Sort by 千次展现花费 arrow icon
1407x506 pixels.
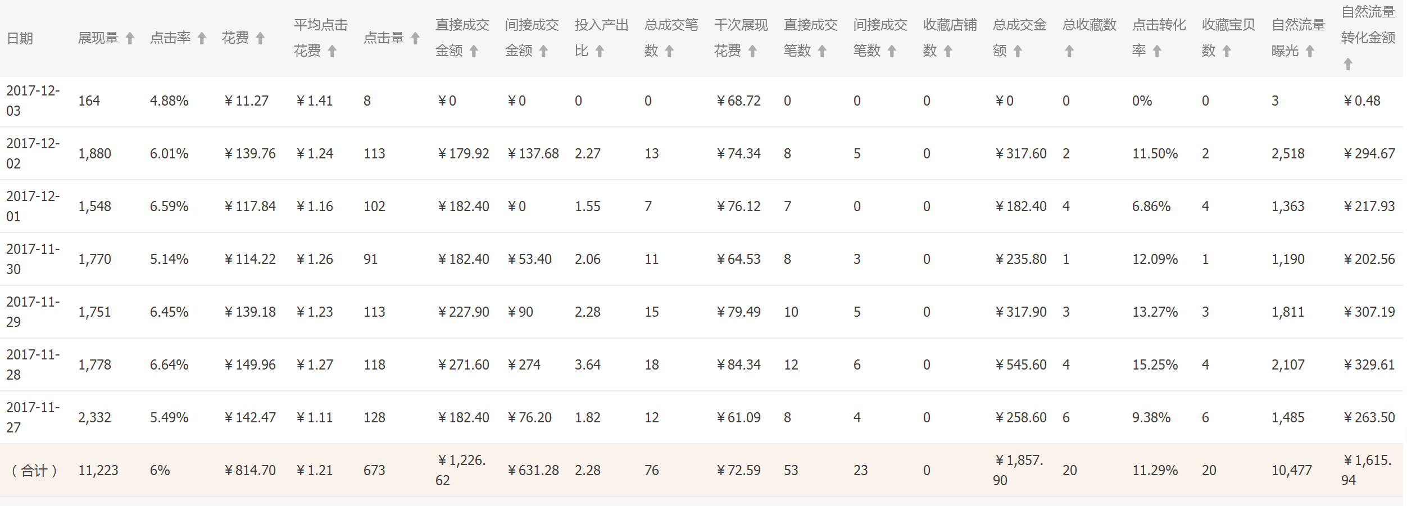pos(752,51)
